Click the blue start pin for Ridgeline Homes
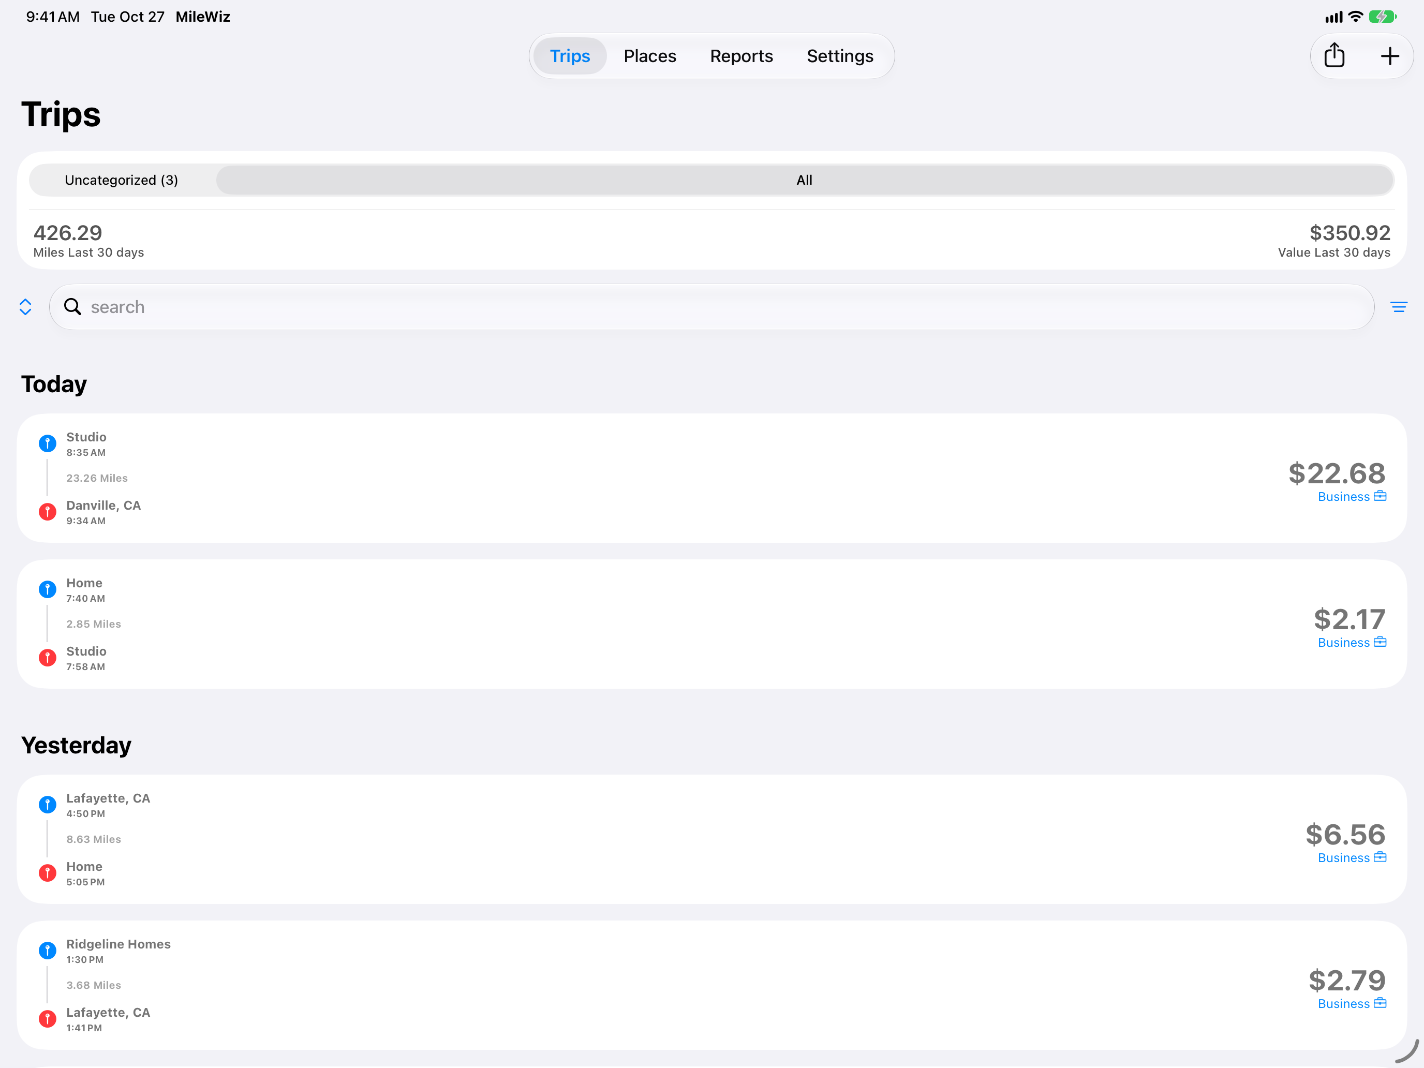Viewport: 1424px width, 1068px height. [48, 950]
